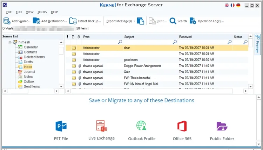Image resolution: width=263 pixels, height=150 pixels.
Task: Open the VIEW menu
Action: pos(29,12)
